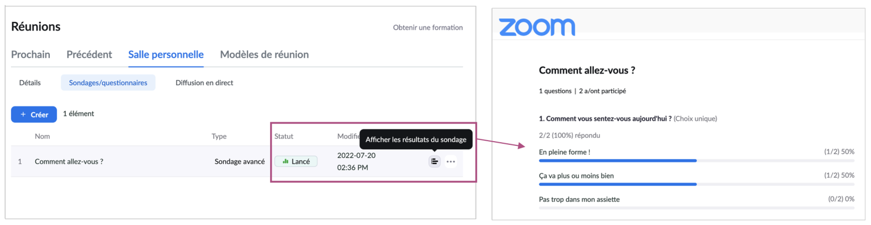This screenshot has height=225, width=871.
Task: Select the Sondages/questionnaires sub-tab
Action: tap(108, 83)
